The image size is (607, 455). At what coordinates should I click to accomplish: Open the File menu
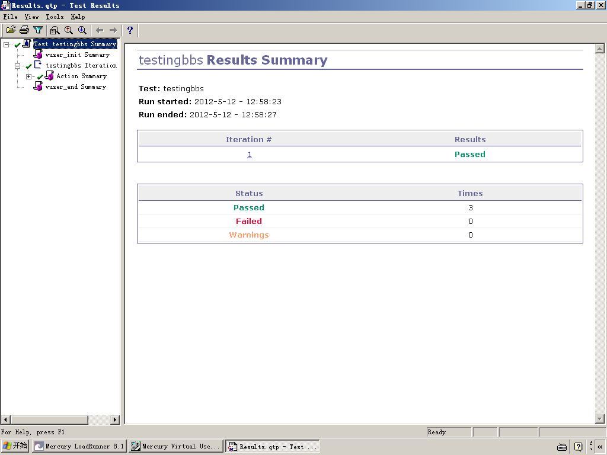(x=11, y=17)
